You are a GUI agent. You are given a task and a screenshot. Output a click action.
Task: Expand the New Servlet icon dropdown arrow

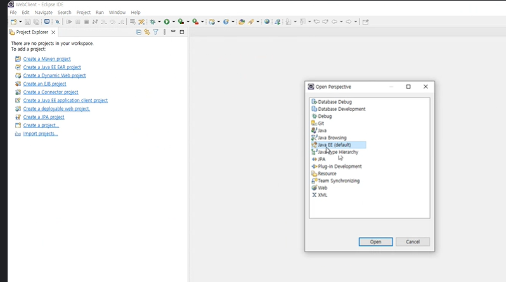pyautogui.click(x=233, y=22)
